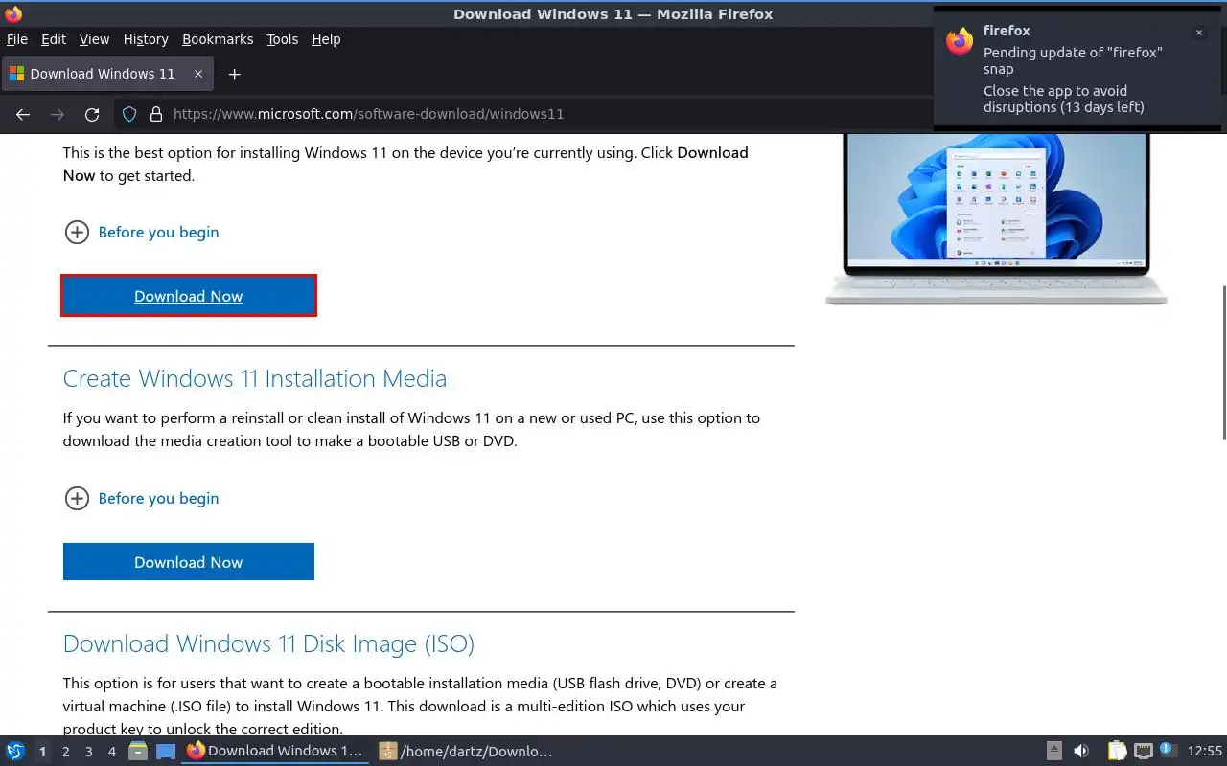Open the Bookmarks menu

(218, 39)
